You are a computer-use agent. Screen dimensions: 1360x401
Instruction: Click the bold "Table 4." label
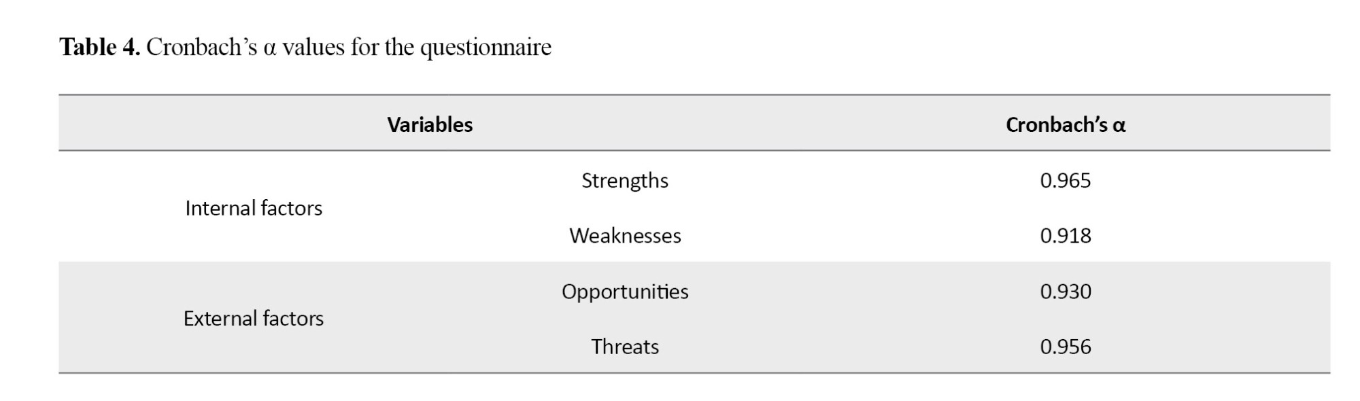pyautogui.click(x=99, y=48)
